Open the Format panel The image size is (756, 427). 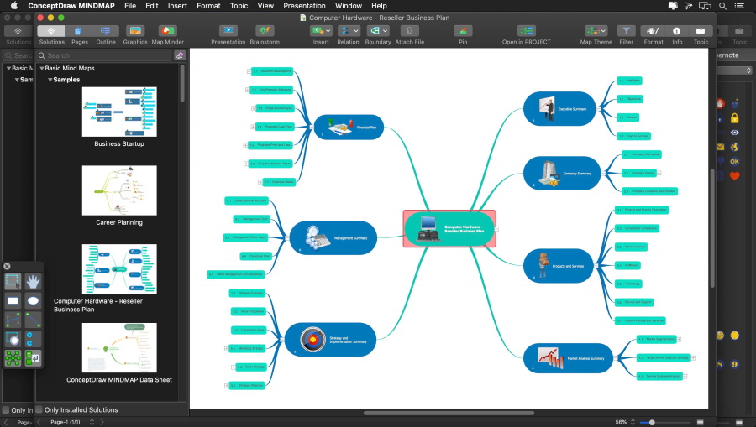(653, 31)
